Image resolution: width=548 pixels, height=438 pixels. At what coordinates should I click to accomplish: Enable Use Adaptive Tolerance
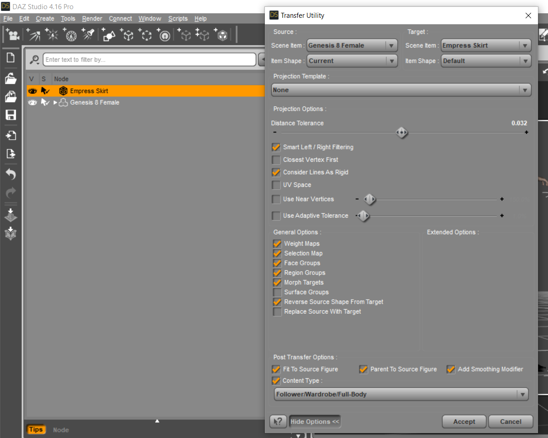pyautogui.click(x=276, y=216)
